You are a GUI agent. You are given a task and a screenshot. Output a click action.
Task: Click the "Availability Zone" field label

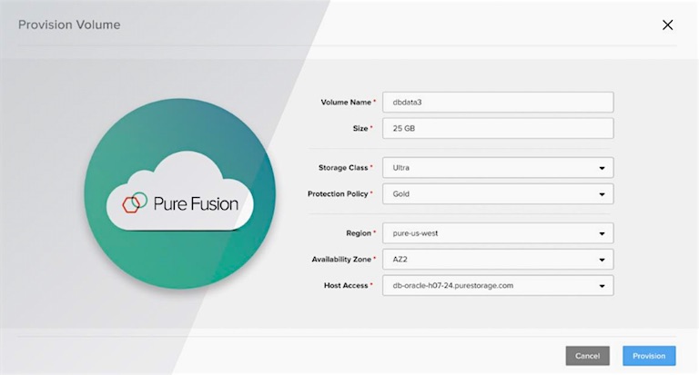tap(341, 260)
